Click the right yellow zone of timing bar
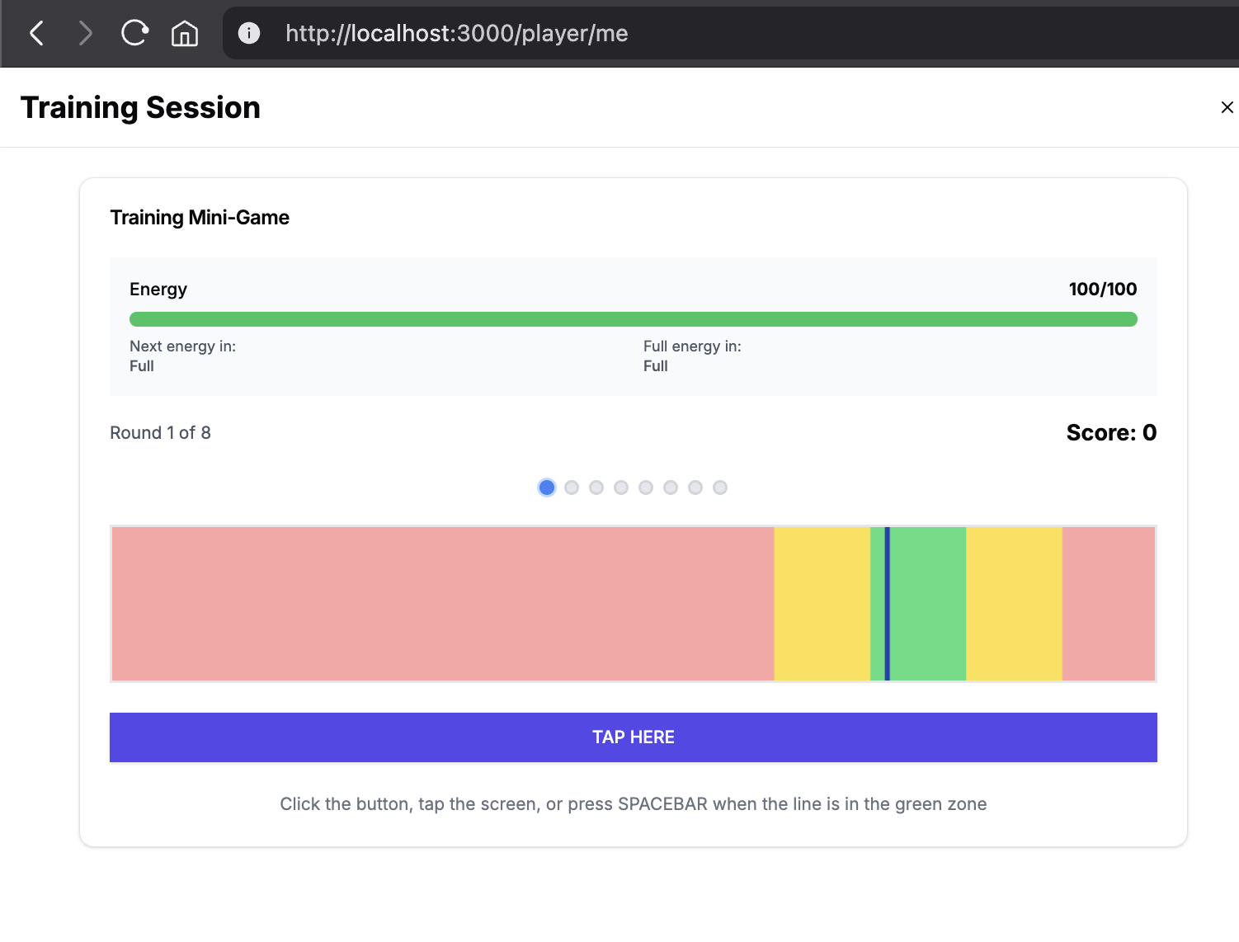 point(1014,604)
